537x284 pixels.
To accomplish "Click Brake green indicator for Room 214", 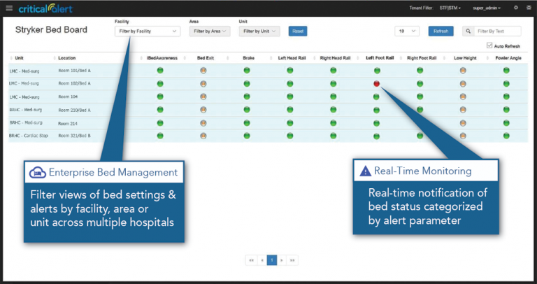I will [x=248, y=123].
